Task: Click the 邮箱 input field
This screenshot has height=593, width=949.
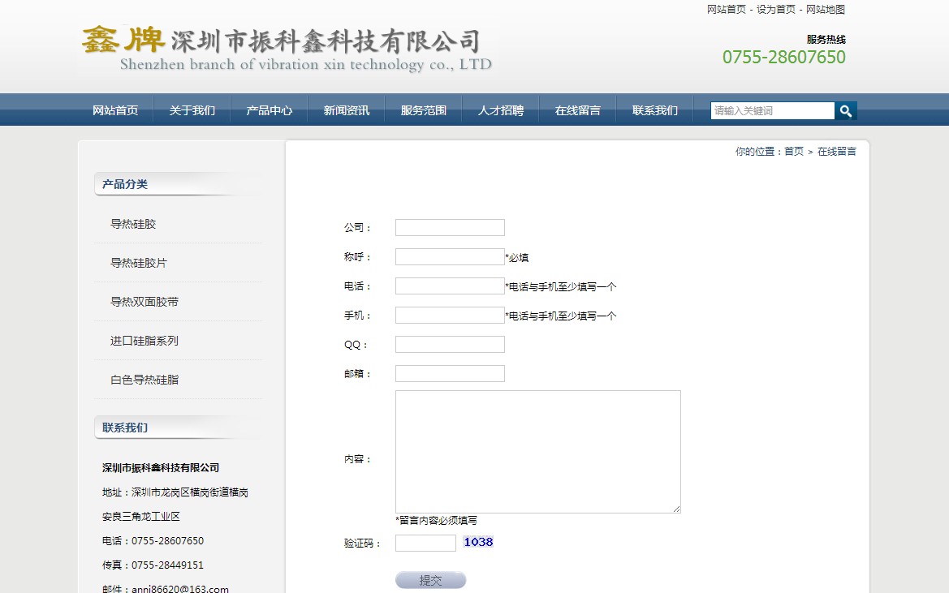Action: click(450, 374)
